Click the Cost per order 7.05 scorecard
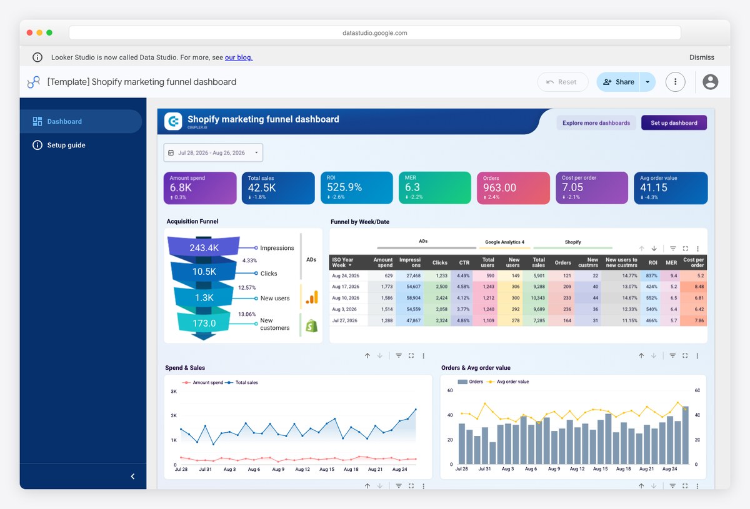750x509 pixels. click(x=592, y=188)
